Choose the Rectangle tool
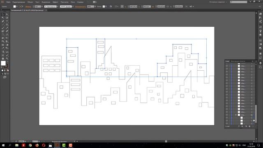 pyautogui.click(x=7, y=25)
